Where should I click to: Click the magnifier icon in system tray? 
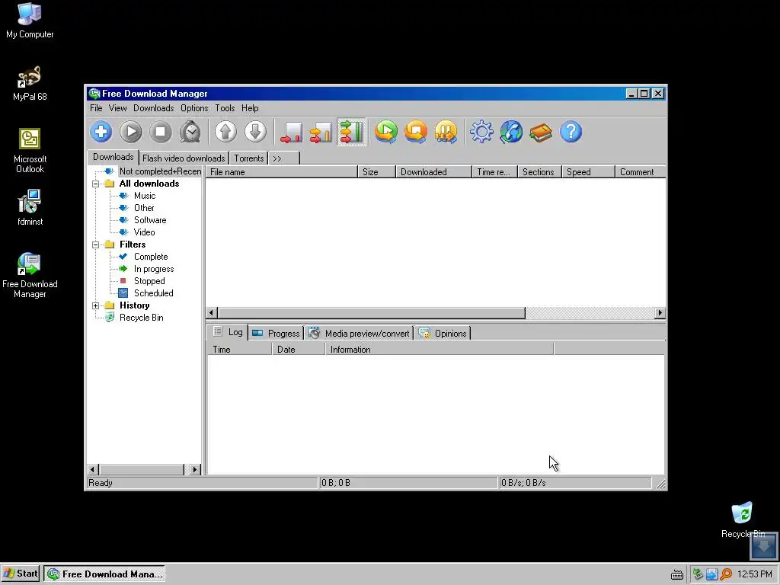coord(726,574)
